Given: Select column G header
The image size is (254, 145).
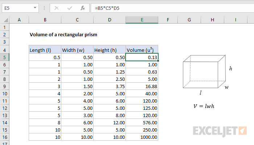Looking at the screenshot, I should tap(189, 20).
